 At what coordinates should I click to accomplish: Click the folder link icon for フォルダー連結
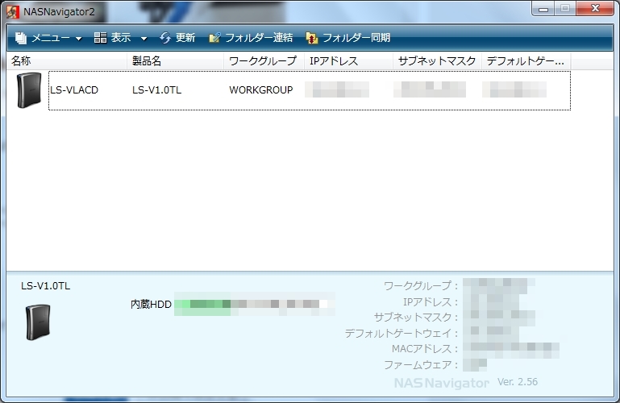click(214, 38)
